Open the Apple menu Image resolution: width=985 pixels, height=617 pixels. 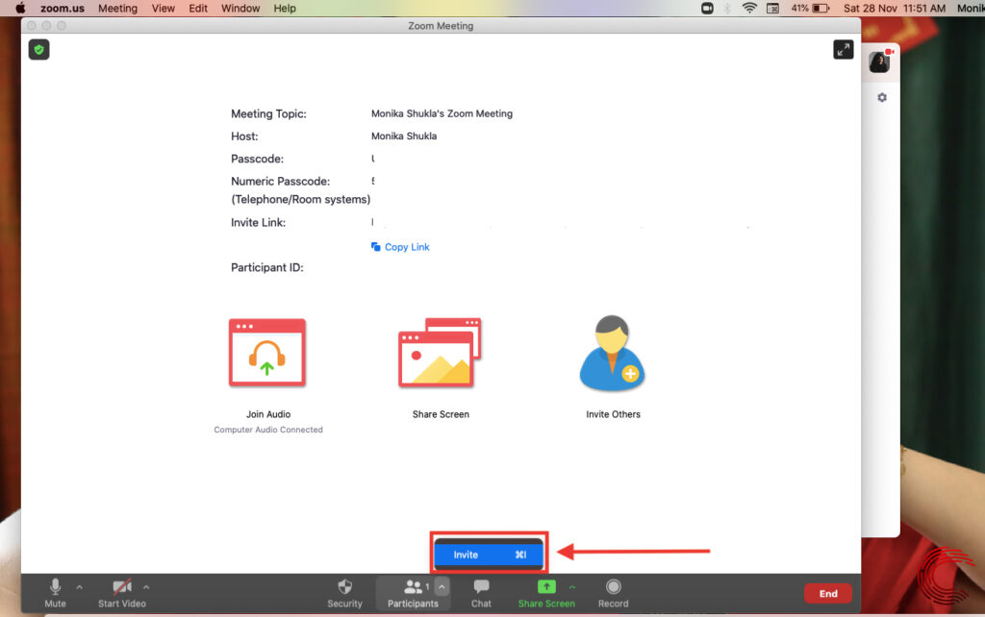(x=20, y=8)
